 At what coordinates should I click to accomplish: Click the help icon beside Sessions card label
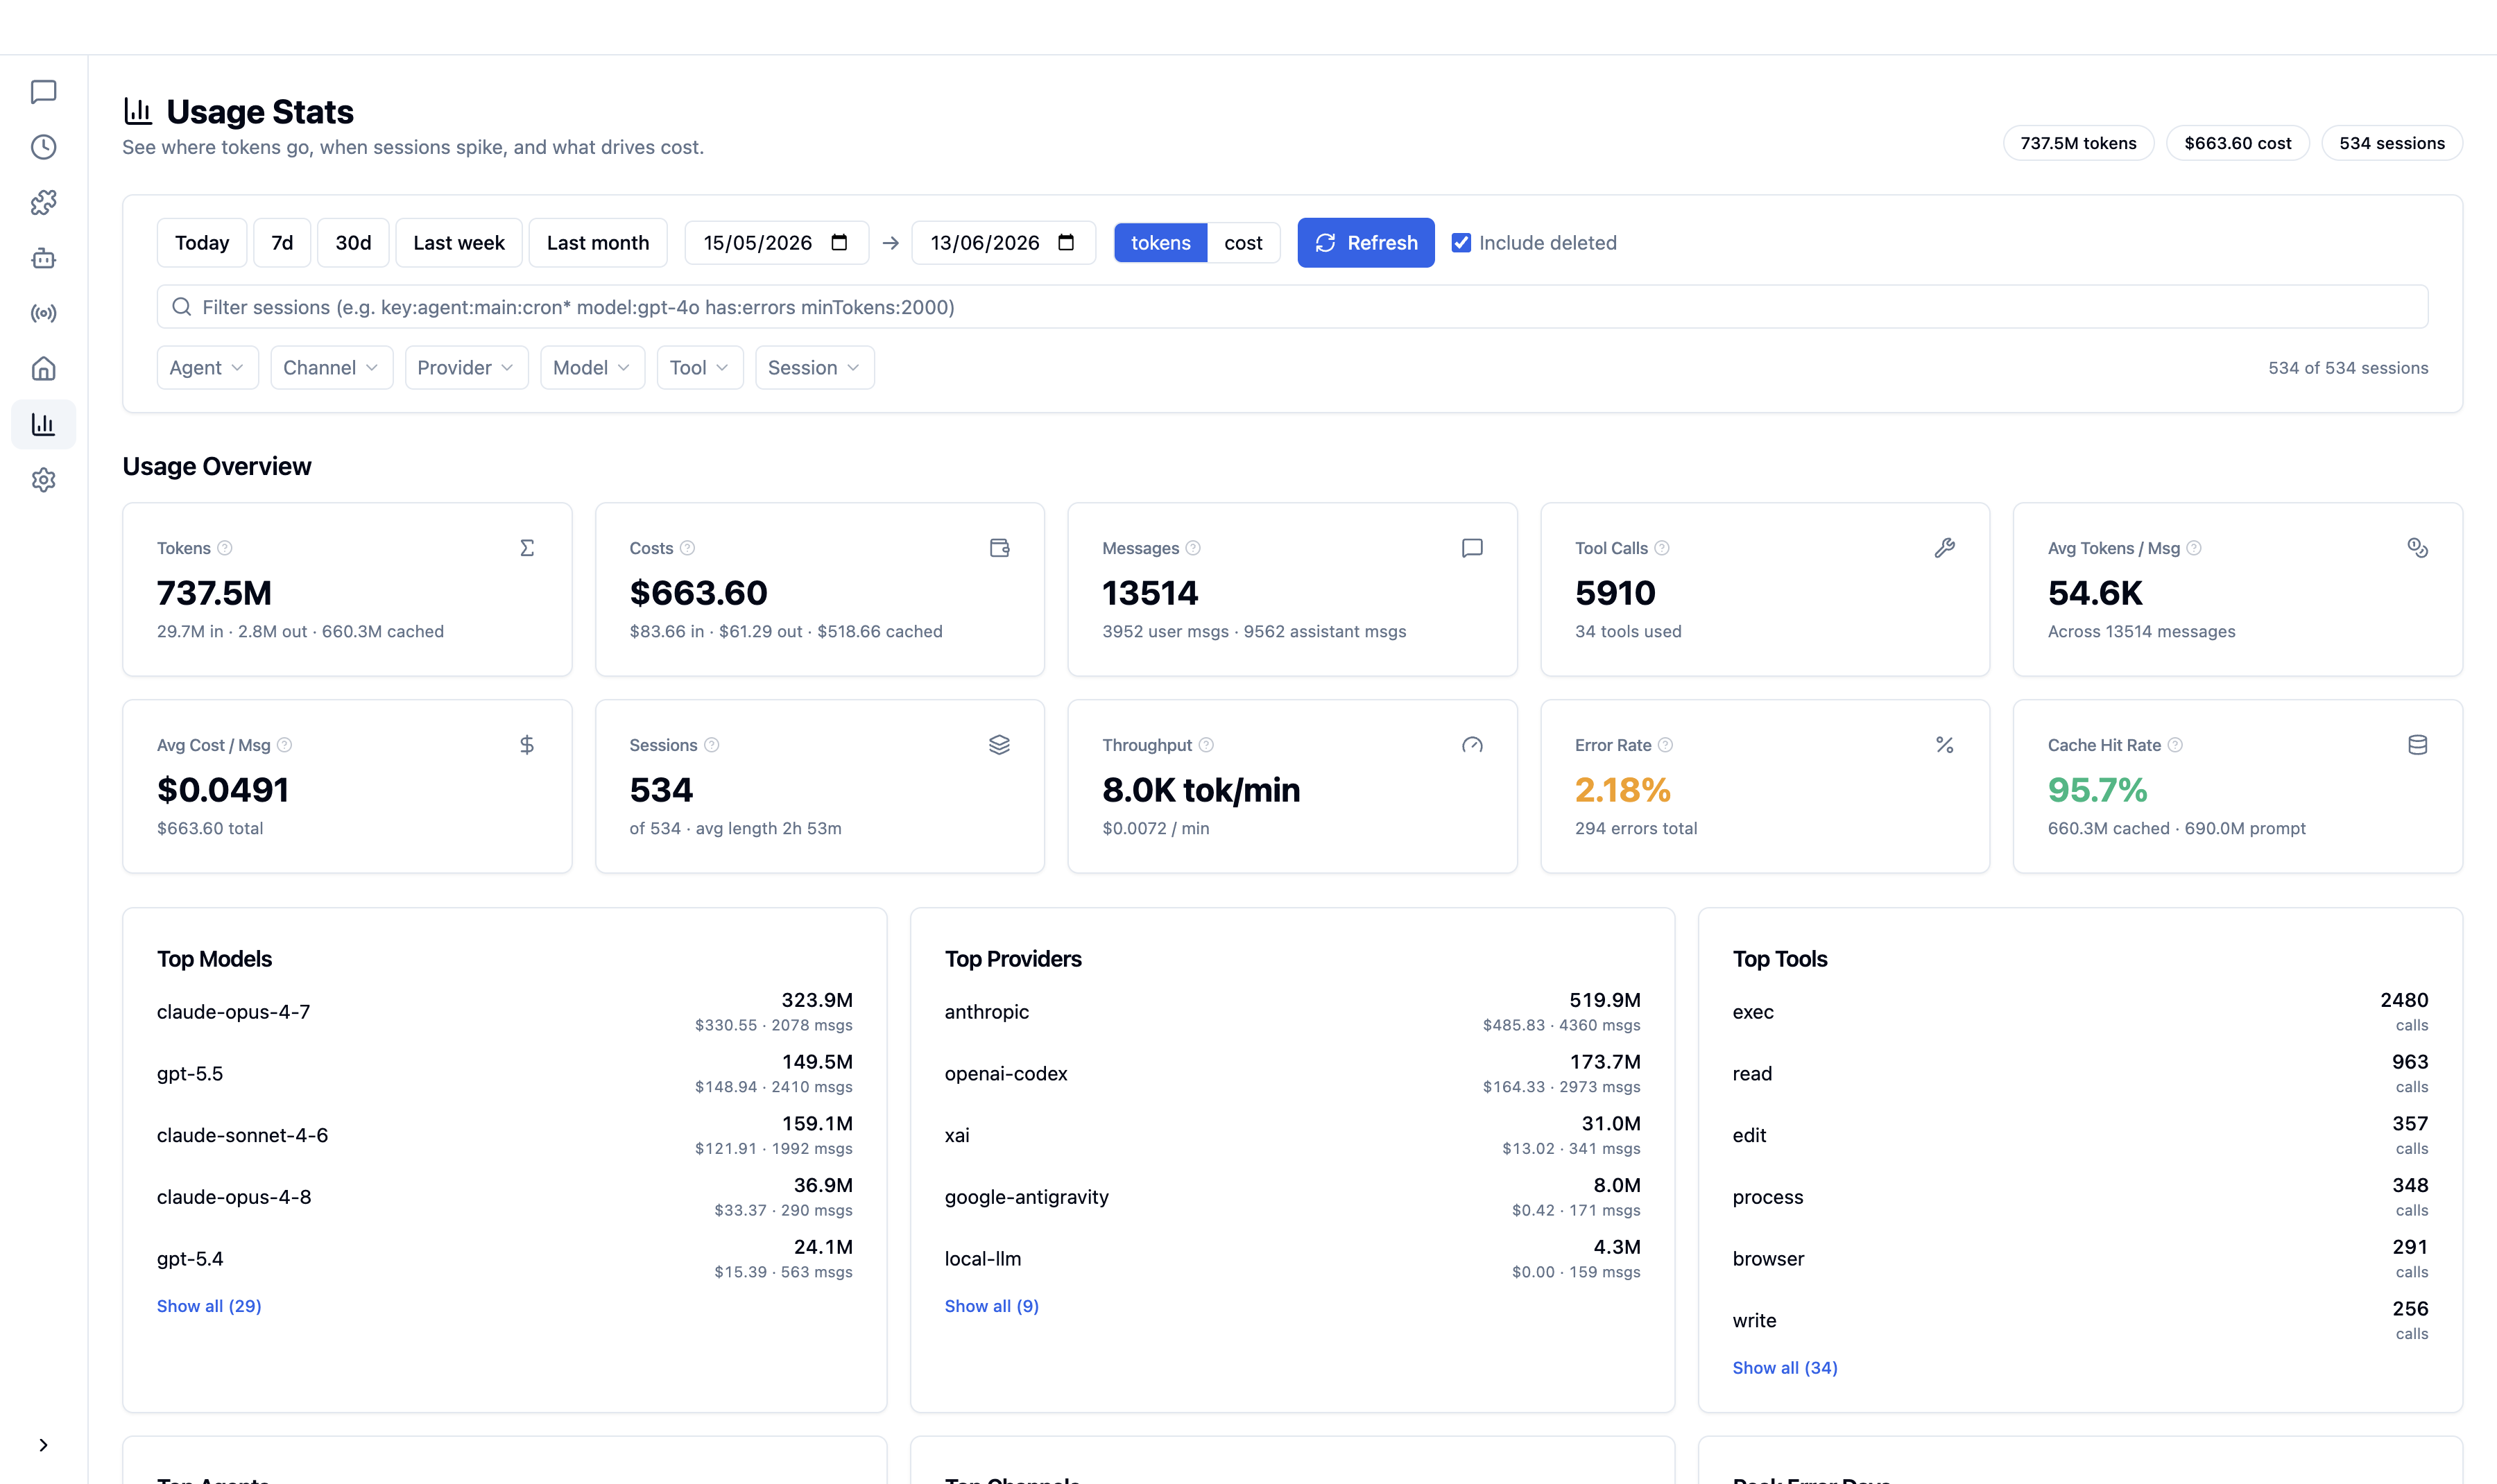[x=711, y=745]
